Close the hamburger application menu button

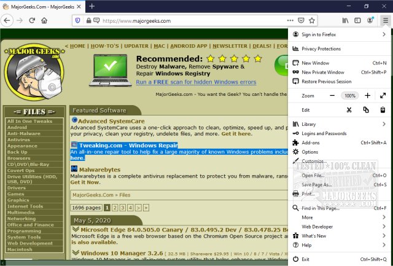(385, 20)
